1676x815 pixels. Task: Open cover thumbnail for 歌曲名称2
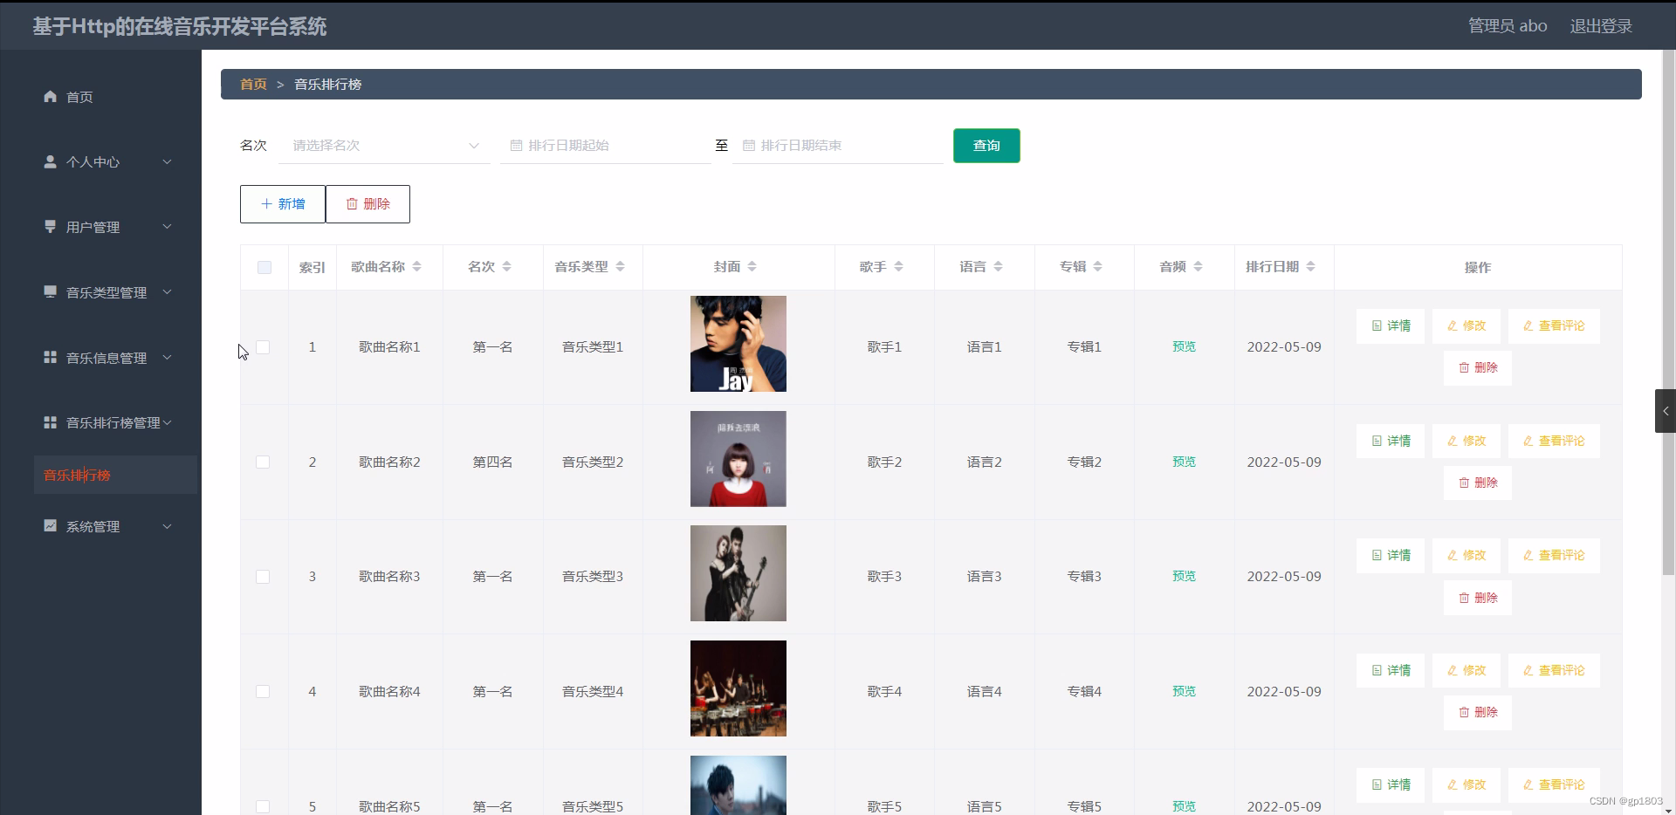tap(738, 459)
